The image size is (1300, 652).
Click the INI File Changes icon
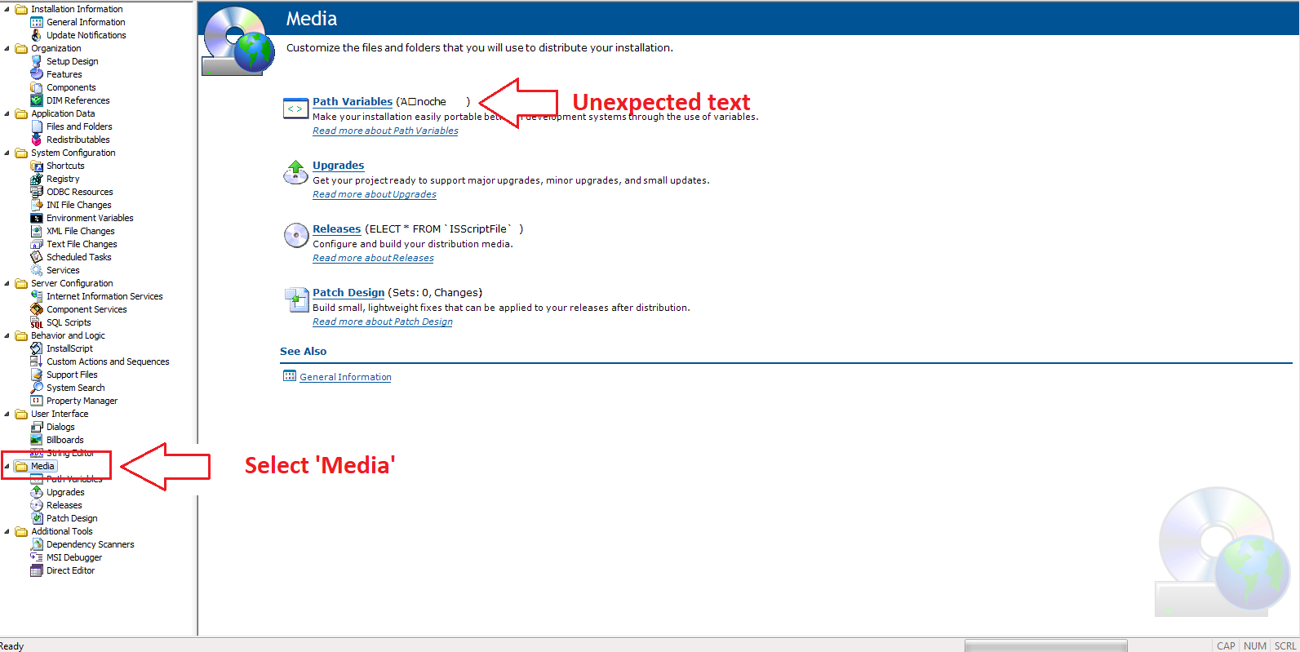coord(37,205)
